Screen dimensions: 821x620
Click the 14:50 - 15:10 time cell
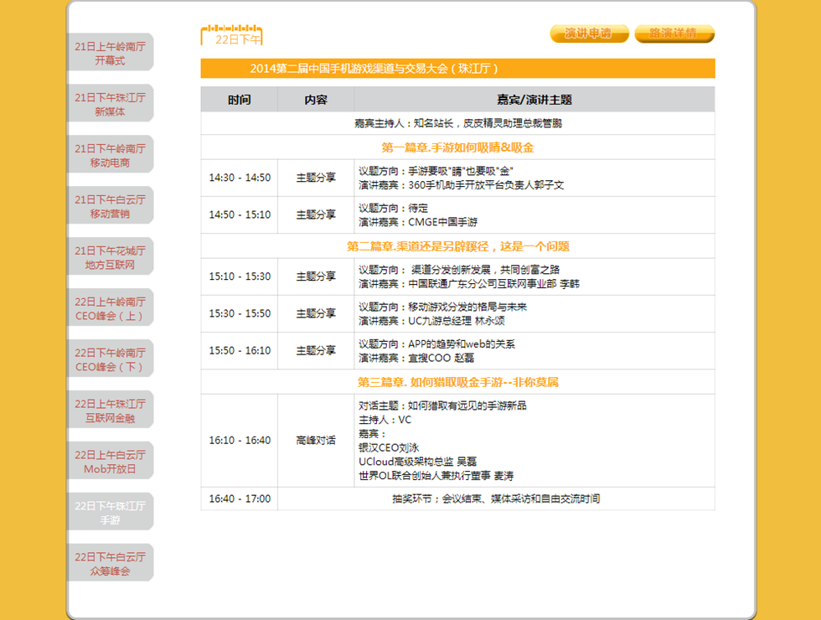(240, 214)
